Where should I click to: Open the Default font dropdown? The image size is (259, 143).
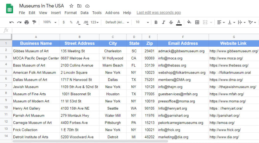click(x=117, y=22)
